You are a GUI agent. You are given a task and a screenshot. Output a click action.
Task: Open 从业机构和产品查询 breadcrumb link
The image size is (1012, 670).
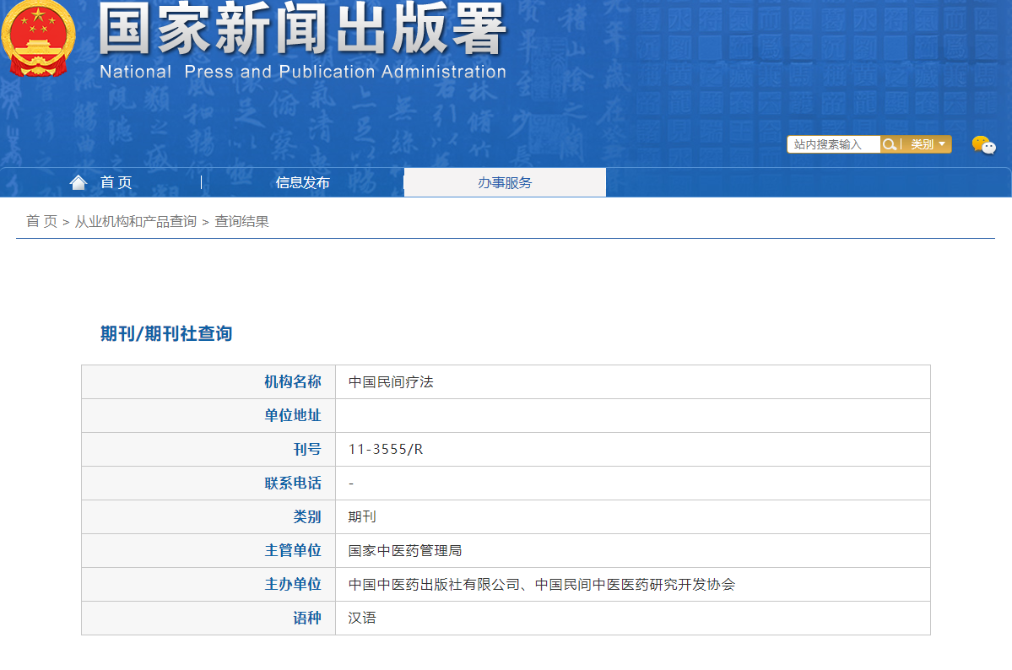tap(136, 221)
